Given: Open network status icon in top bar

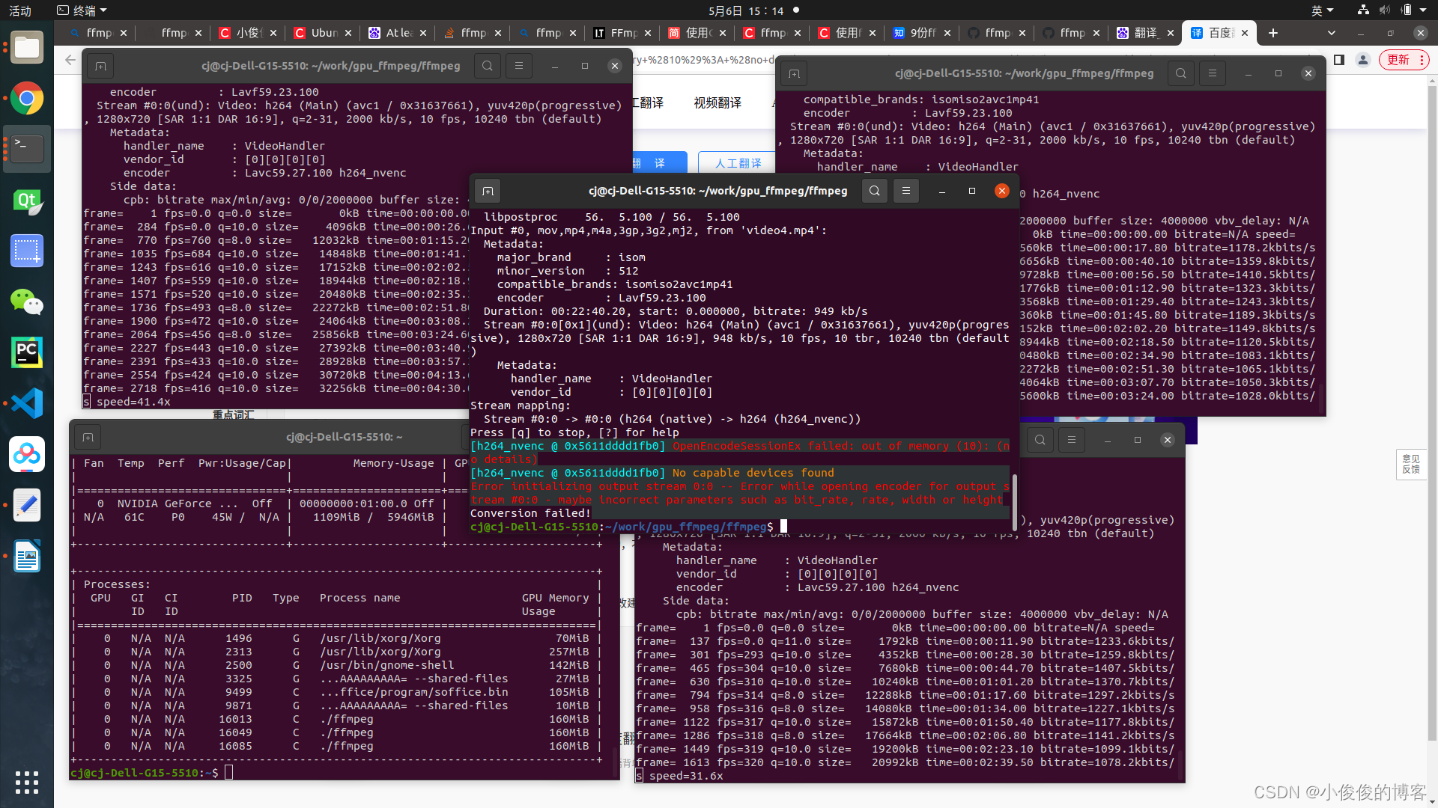Looking at the screenshot, I should [x=1363, y=10].
